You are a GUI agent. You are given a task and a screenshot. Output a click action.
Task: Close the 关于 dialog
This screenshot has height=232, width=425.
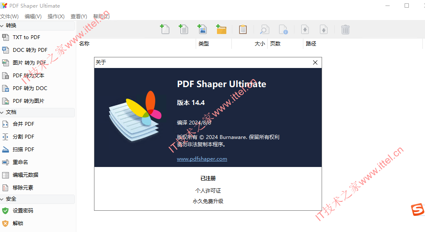point(315,62)
